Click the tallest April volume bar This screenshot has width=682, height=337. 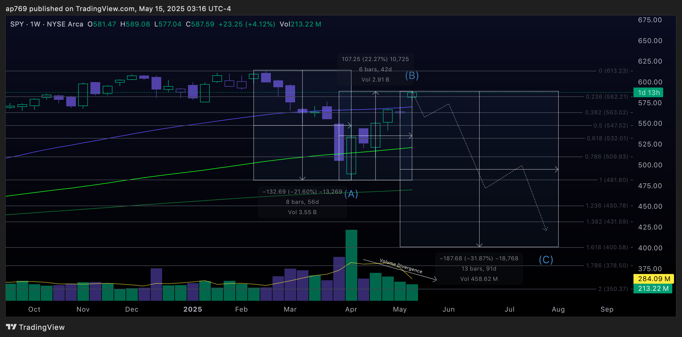351,265
